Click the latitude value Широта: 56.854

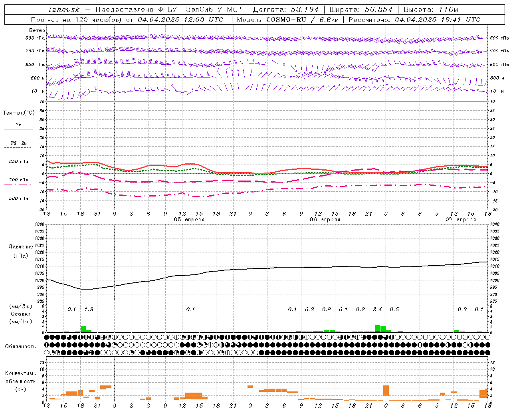361,10
